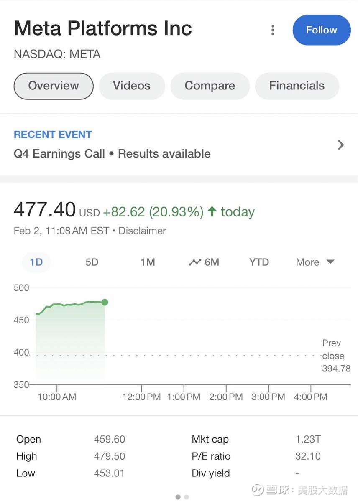358x501 pixels.
Task: Show the 1M chart range
Action: point(147,262)
